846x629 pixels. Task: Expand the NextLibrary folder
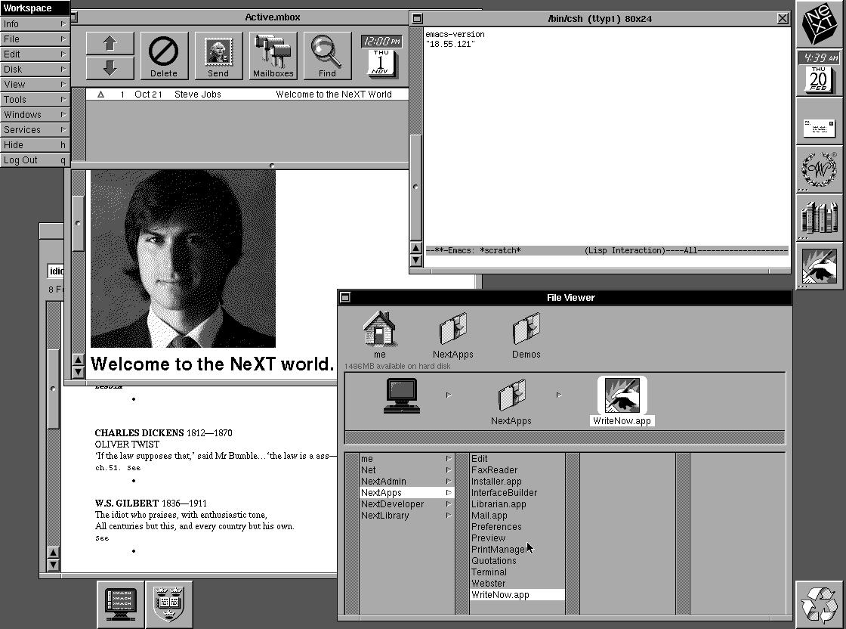[407, 516]
